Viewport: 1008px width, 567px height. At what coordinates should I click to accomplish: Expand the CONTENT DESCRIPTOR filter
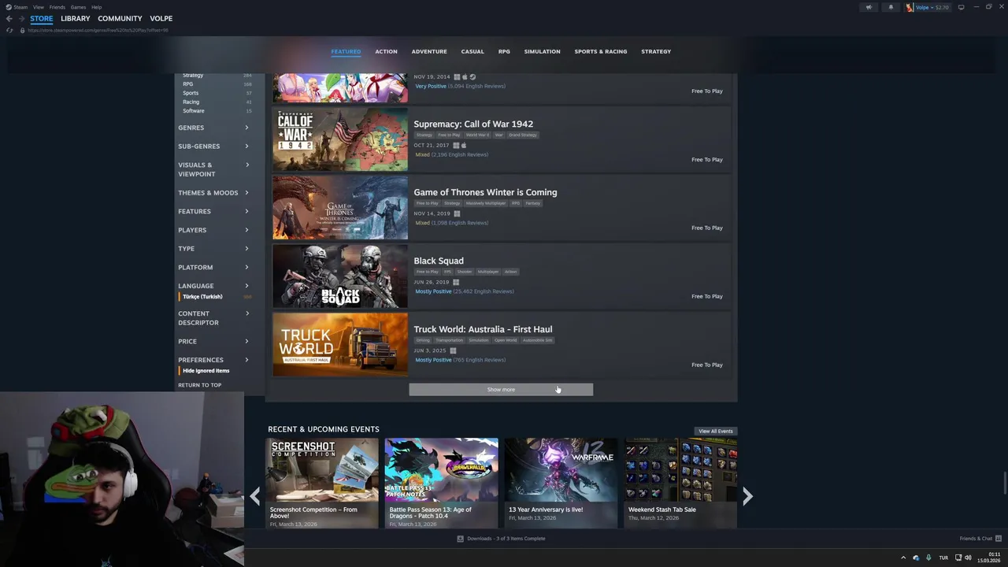click(213, 318)
